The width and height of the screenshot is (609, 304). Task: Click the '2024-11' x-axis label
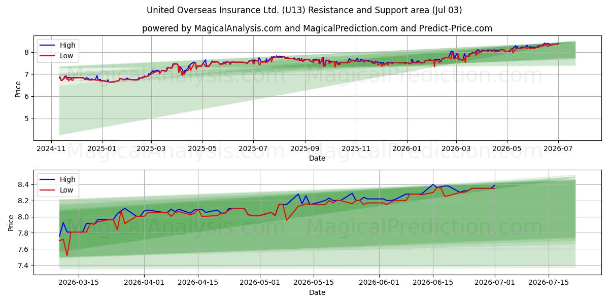tap(51, 149)
